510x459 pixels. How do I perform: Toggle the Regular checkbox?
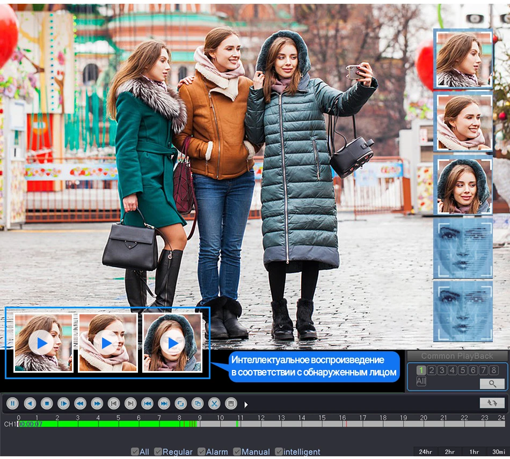coord(158,451)
